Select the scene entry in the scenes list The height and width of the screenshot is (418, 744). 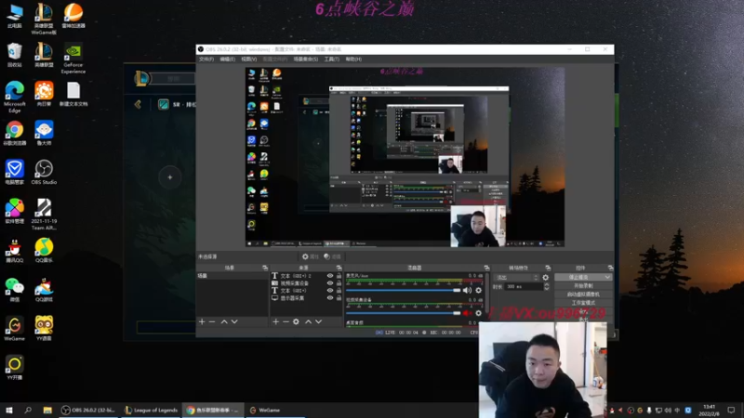(x=232, y=275)
